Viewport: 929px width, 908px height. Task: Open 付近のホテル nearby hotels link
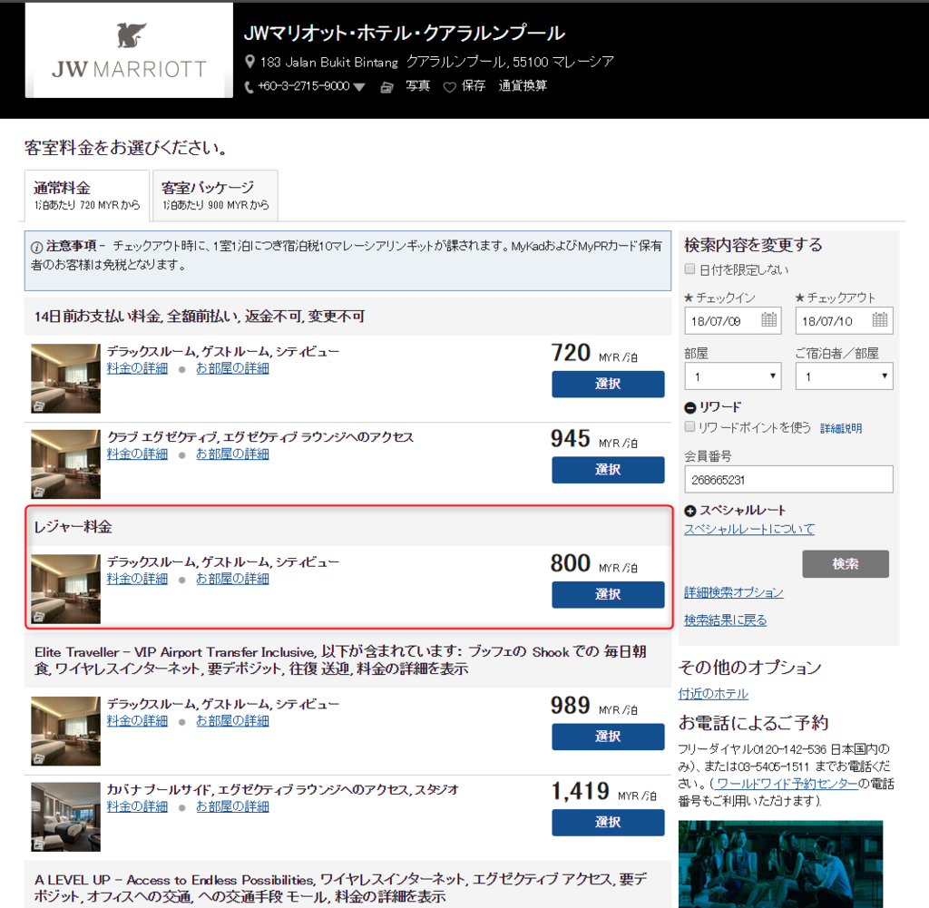click(713, 694)
